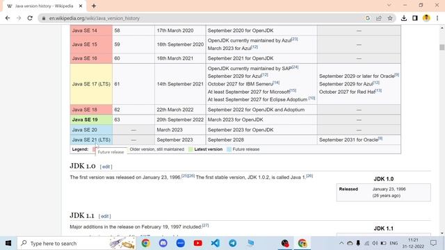Screen dimensions: 445x250
Task: Open citation 14 after IBM Semeru
Action: pyautogui.click(x=276, y=83)
